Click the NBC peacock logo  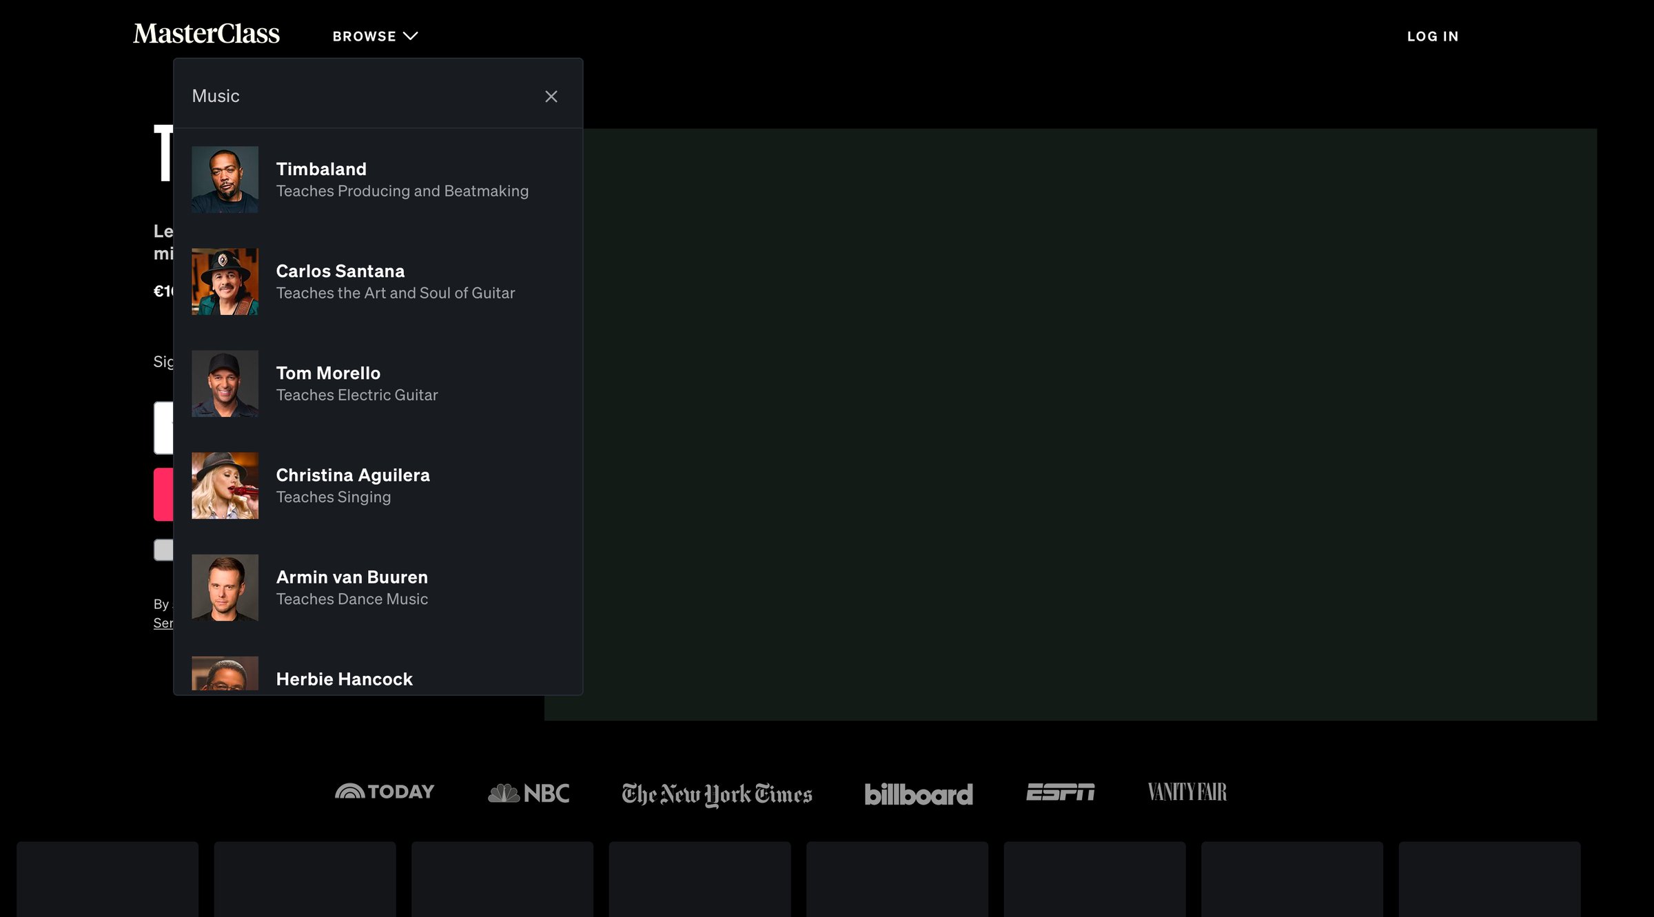pos(529,793)
